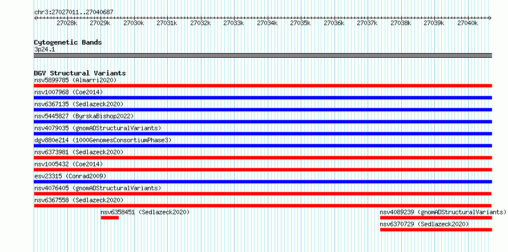Click the 27029k ruler label

100,23
